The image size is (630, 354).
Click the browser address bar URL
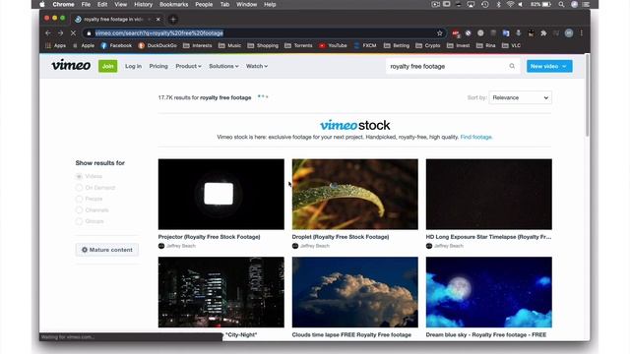(x=158, y=33)
